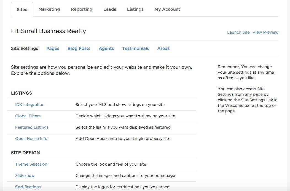Open the Blog Posts section
The width and height of the screenshot is (290, 191).
pyautogui.click(x=79, y=48)
